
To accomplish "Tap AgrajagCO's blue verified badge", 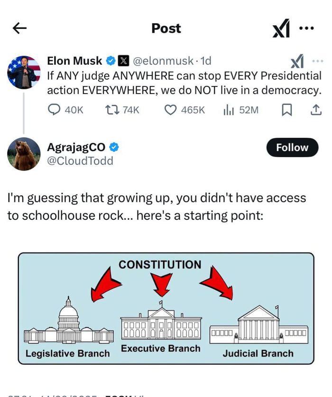I will [x=114, y=148].
